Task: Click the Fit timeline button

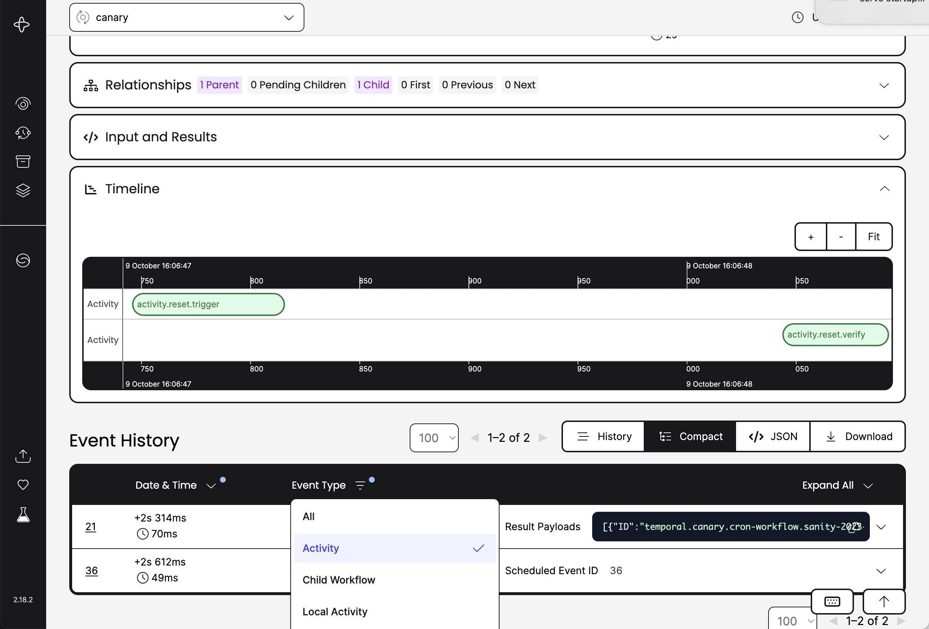Action: (x=873, y=237)
